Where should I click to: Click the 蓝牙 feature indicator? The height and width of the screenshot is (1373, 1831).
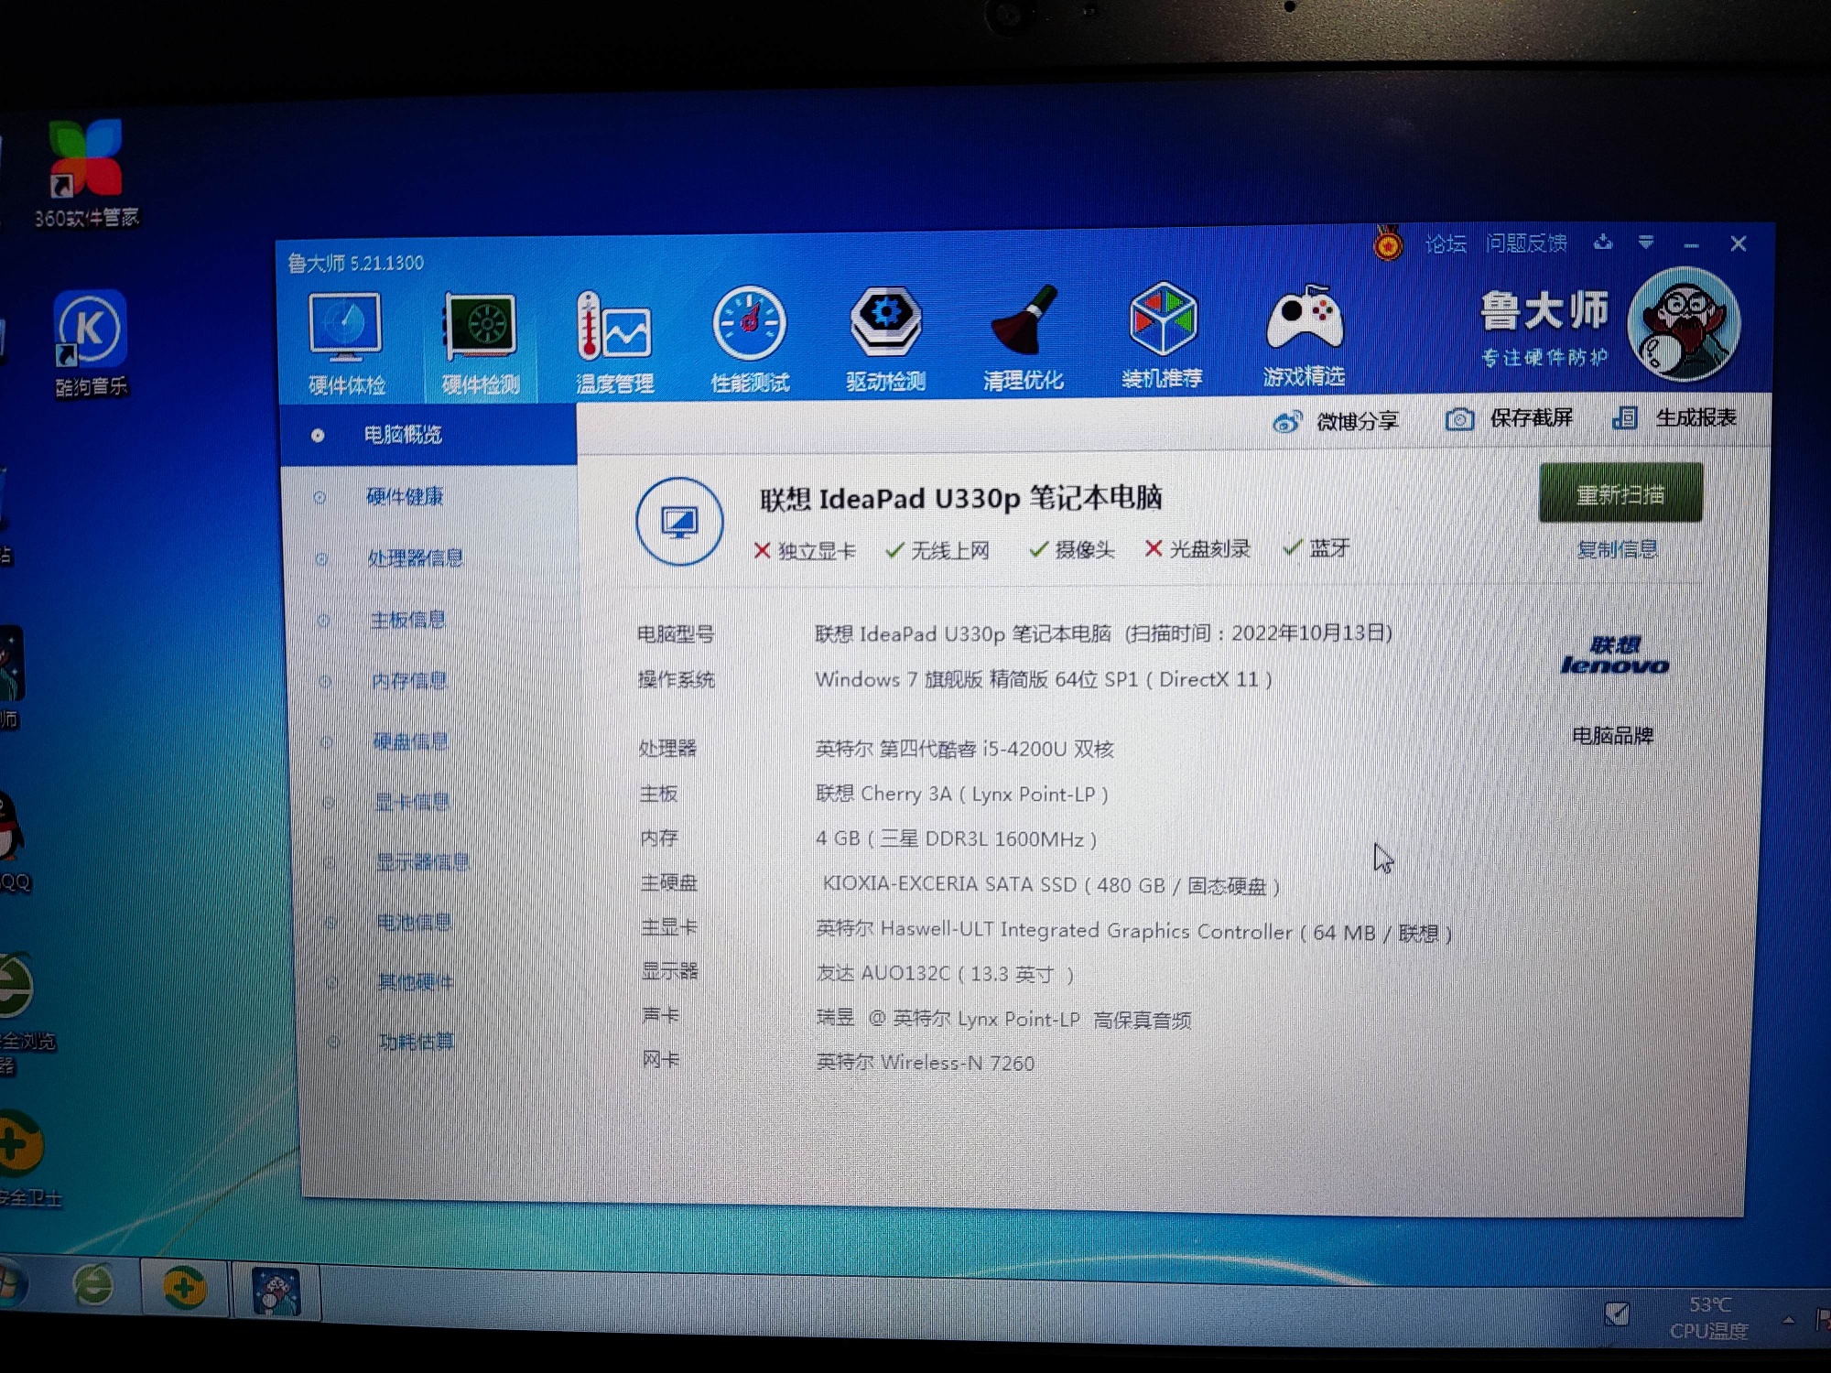tap(1316, 547)
